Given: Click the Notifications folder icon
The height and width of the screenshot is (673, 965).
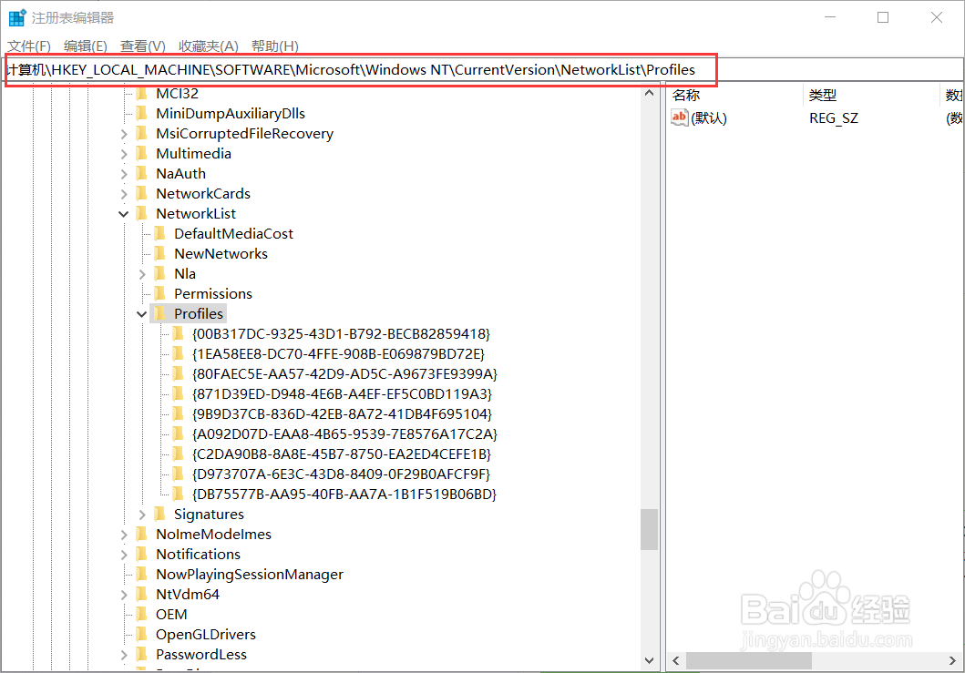Looking at the screenshot, I should [x=141, y=555].
